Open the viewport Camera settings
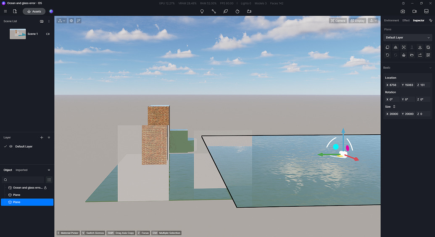 (x=338, y=21)
